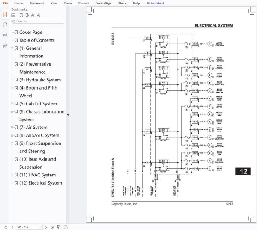257x230 pixels.
Task: Open the page number dropdown arrow
Action: [41, 227]
